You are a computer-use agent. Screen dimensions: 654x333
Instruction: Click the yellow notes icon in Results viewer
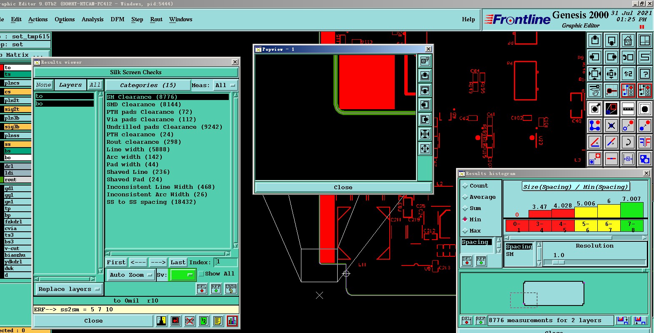tap(218, 321)
